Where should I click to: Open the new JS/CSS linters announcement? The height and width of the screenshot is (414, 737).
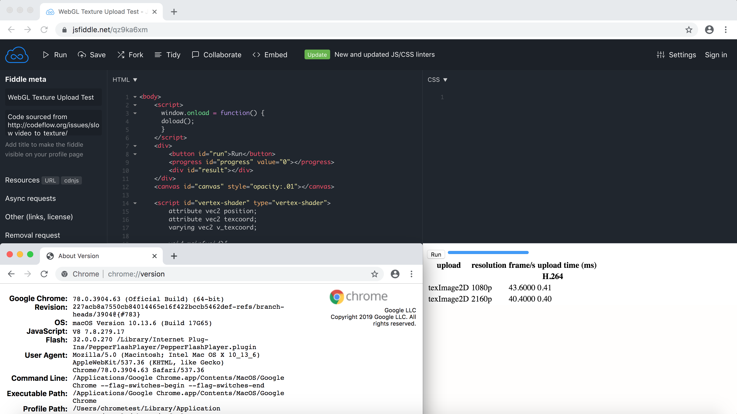(x=385, y=54)
